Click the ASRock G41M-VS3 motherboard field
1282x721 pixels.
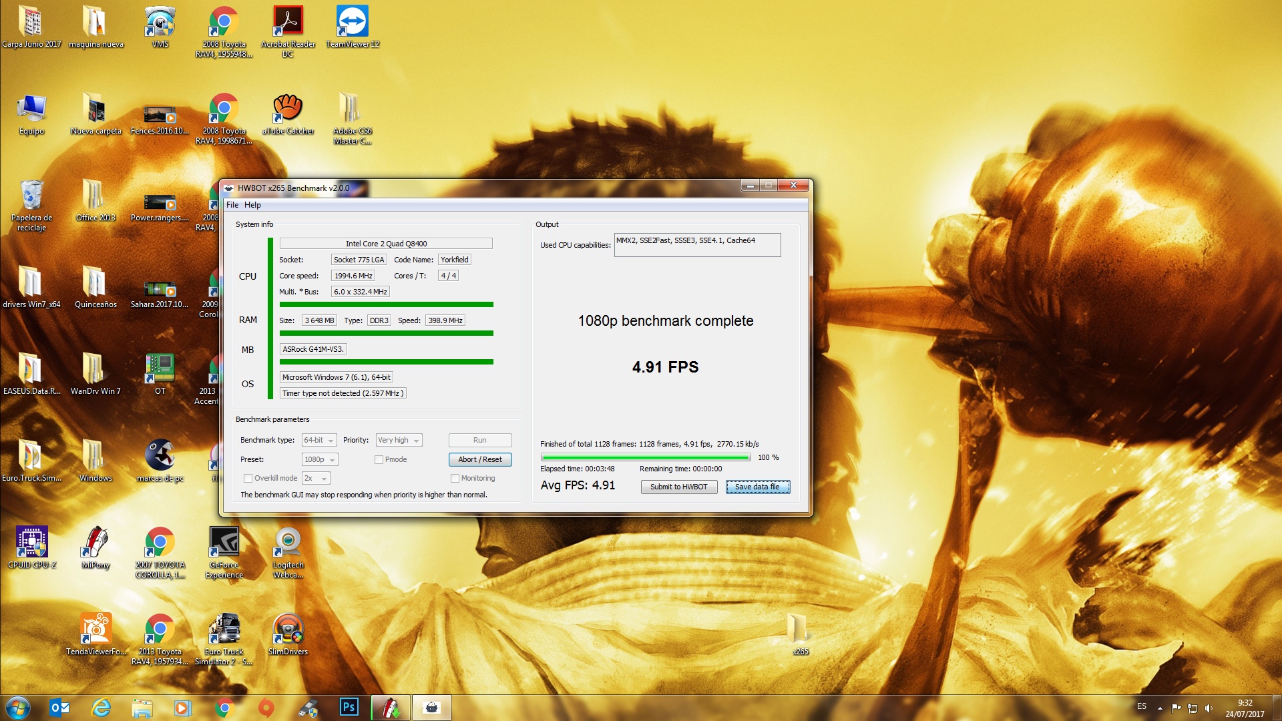pyautogui.click(x=313, y=349)
